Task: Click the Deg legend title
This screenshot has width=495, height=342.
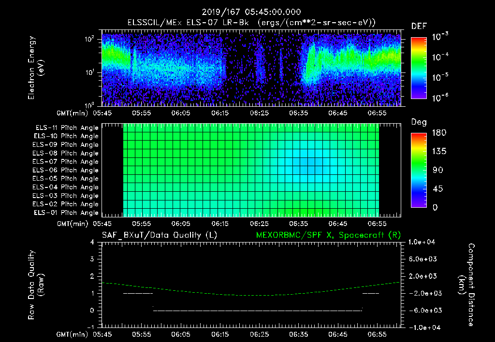Action: point(419,122)
